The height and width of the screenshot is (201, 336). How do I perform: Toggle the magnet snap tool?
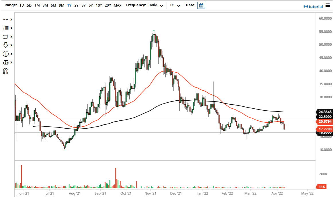pyautogui.click(x=6, y=71)
